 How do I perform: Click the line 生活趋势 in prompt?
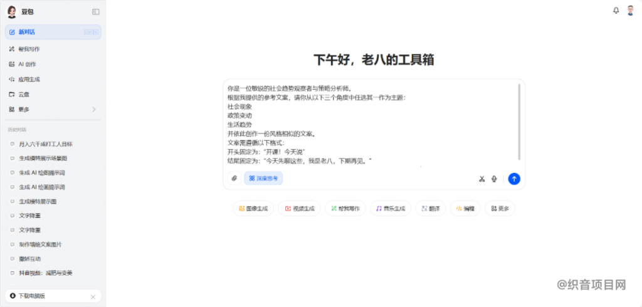(239, 125)
